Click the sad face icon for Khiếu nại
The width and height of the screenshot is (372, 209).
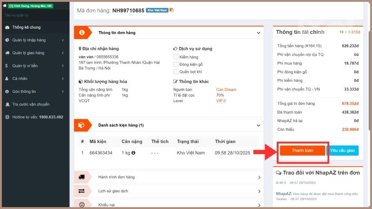(x=82, y=204)
